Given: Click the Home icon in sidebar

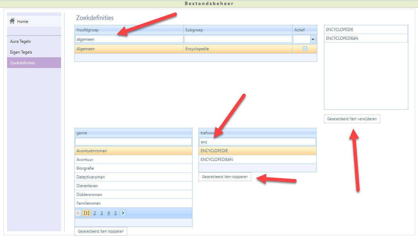Looking at the screenshot, I should tap(12, 21).
